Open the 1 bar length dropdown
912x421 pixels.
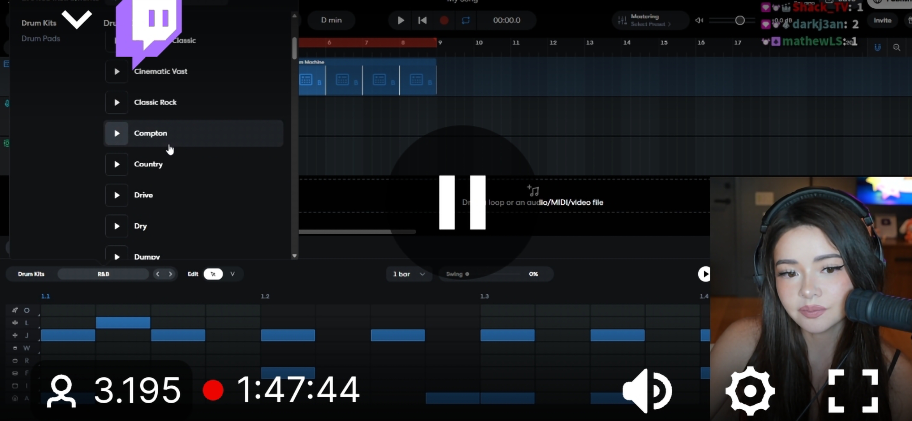[409, 274]
